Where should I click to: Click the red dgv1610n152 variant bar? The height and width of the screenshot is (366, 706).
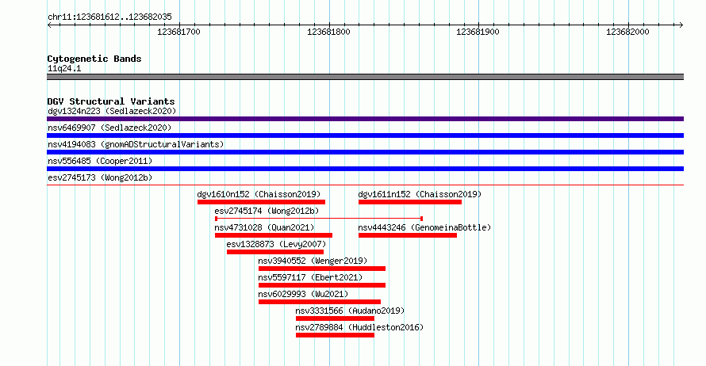[261, 202]
